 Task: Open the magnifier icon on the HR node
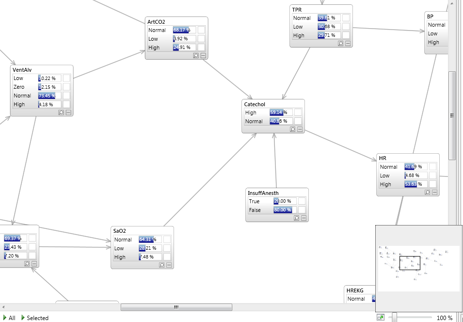point(427,192)
